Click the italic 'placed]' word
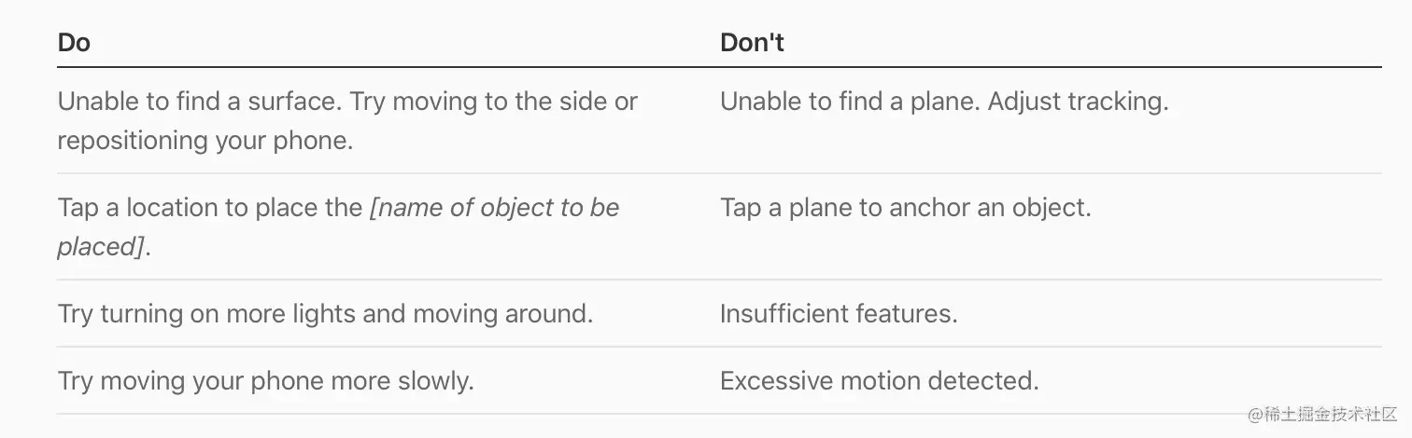 (101, 247)
